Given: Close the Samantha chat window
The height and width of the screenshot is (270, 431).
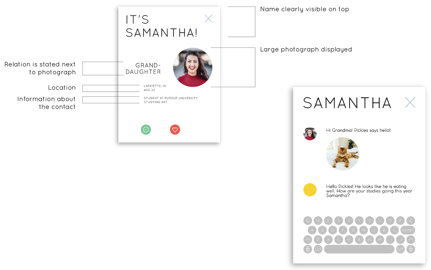Looking at the screenshot, I should [410, 102].
